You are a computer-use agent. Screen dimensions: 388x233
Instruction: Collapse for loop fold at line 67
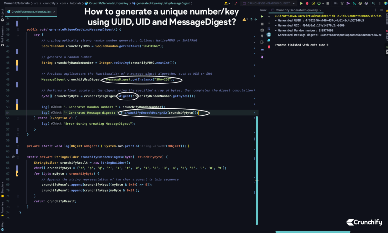(x=18, y=174)
